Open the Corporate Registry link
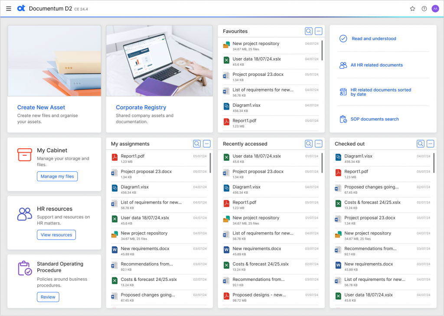Viewport: 444px width, 316px height. click(141, 108)
